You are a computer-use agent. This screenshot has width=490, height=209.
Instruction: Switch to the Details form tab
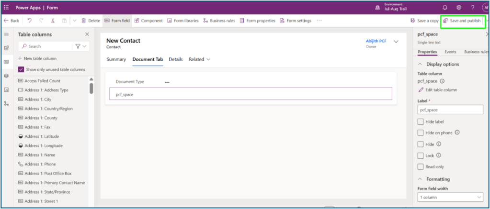175,59
